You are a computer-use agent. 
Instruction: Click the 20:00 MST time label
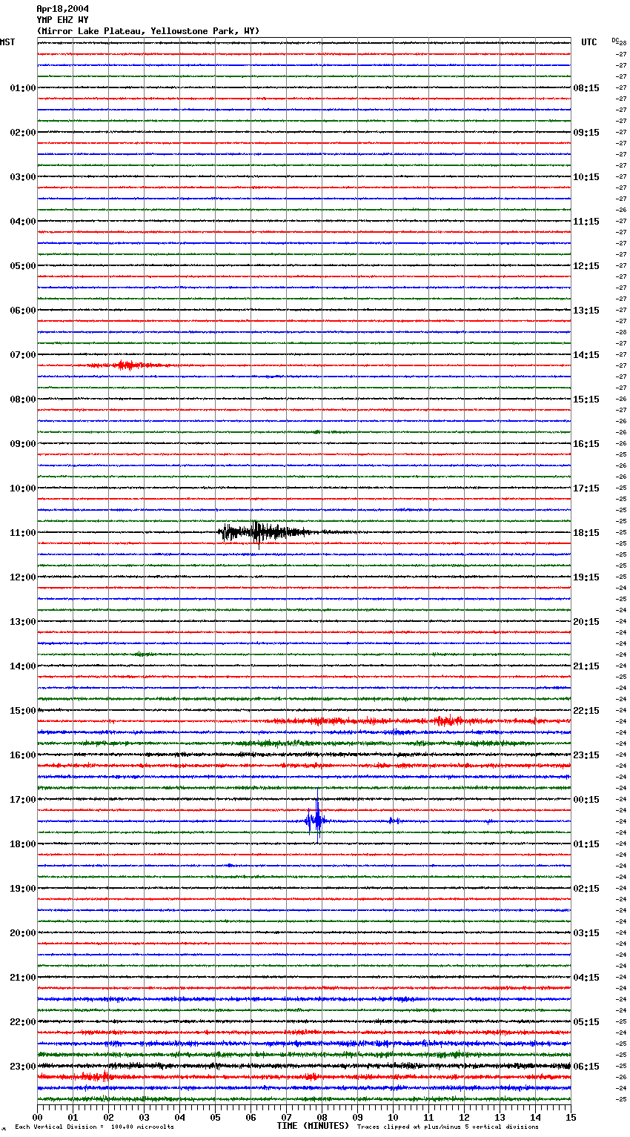[x=23, y=933]
